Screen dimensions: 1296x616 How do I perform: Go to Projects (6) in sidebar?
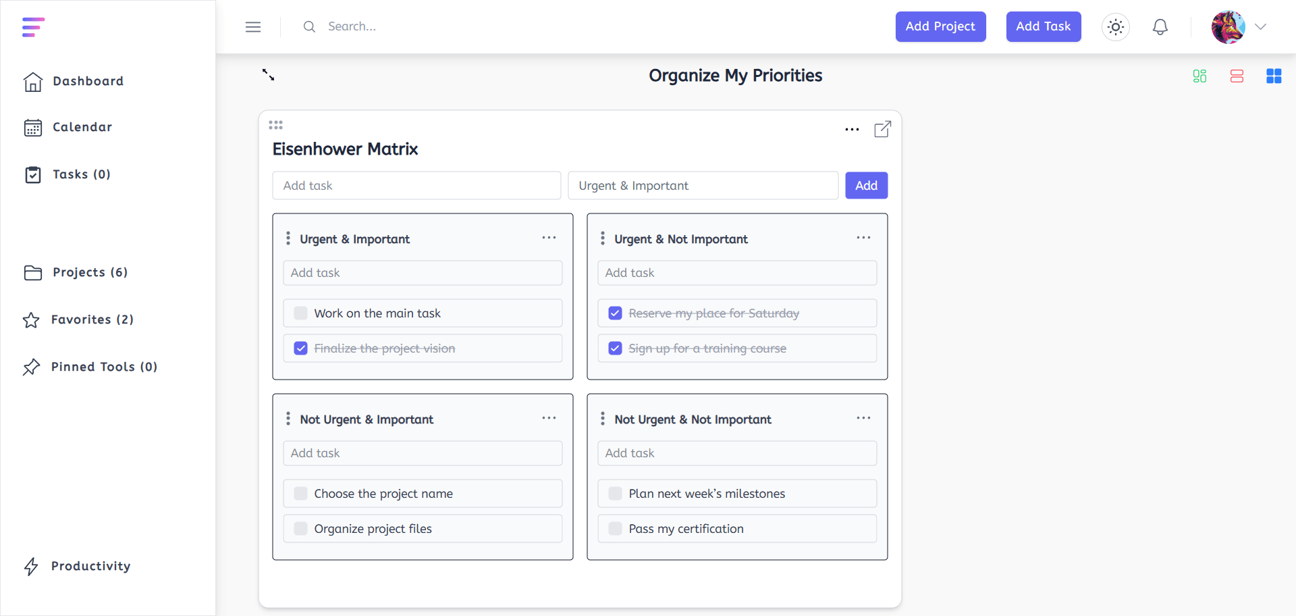click(x=89, y=272)
